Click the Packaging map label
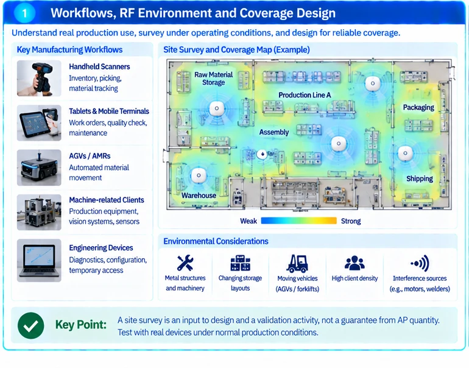The width and height of the screenshot is (469, 368). point(418,107)
